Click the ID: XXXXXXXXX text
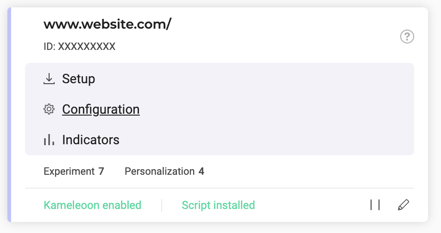Screen dimensions: 441x233 coord(79,47)
